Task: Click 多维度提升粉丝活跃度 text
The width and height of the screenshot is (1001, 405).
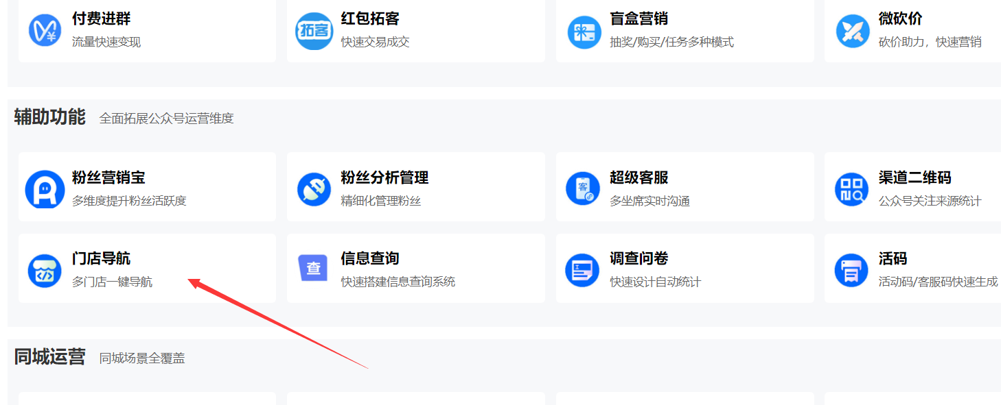Action: click(129, 201)
